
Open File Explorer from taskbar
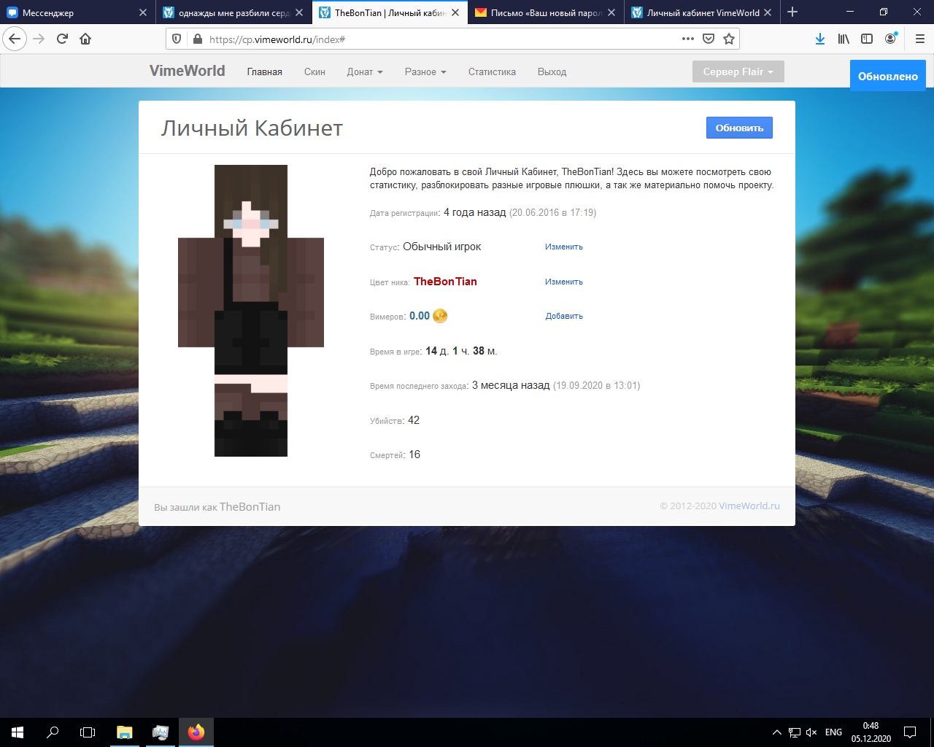(x=125, y=732)
